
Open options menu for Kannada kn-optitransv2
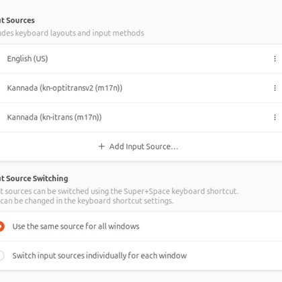click(x=275, y=88)
